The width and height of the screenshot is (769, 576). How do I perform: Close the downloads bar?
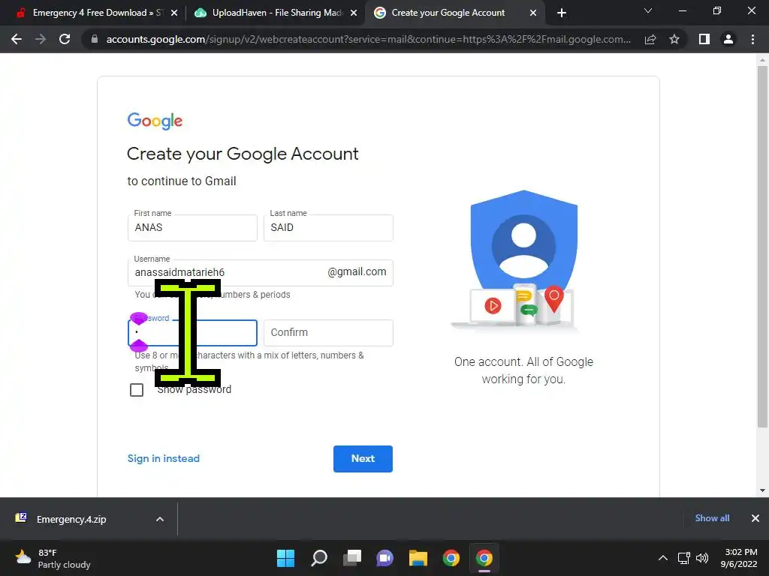tap(755, 518)
